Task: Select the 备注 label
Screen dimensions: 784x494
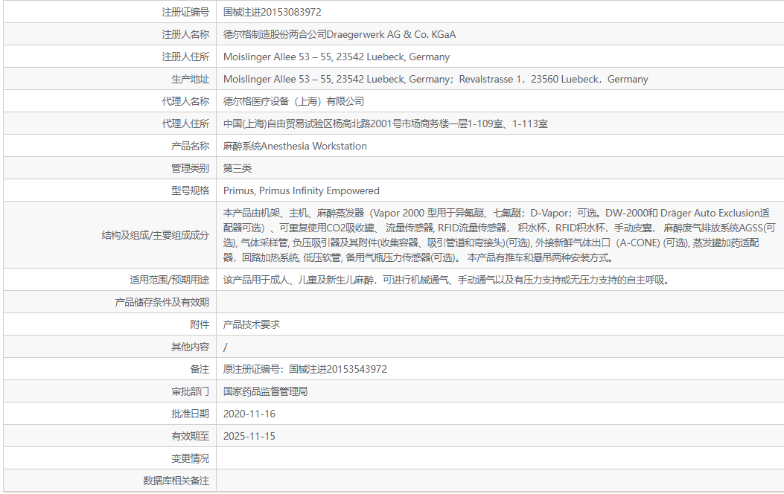Action: tap(200, 369)
